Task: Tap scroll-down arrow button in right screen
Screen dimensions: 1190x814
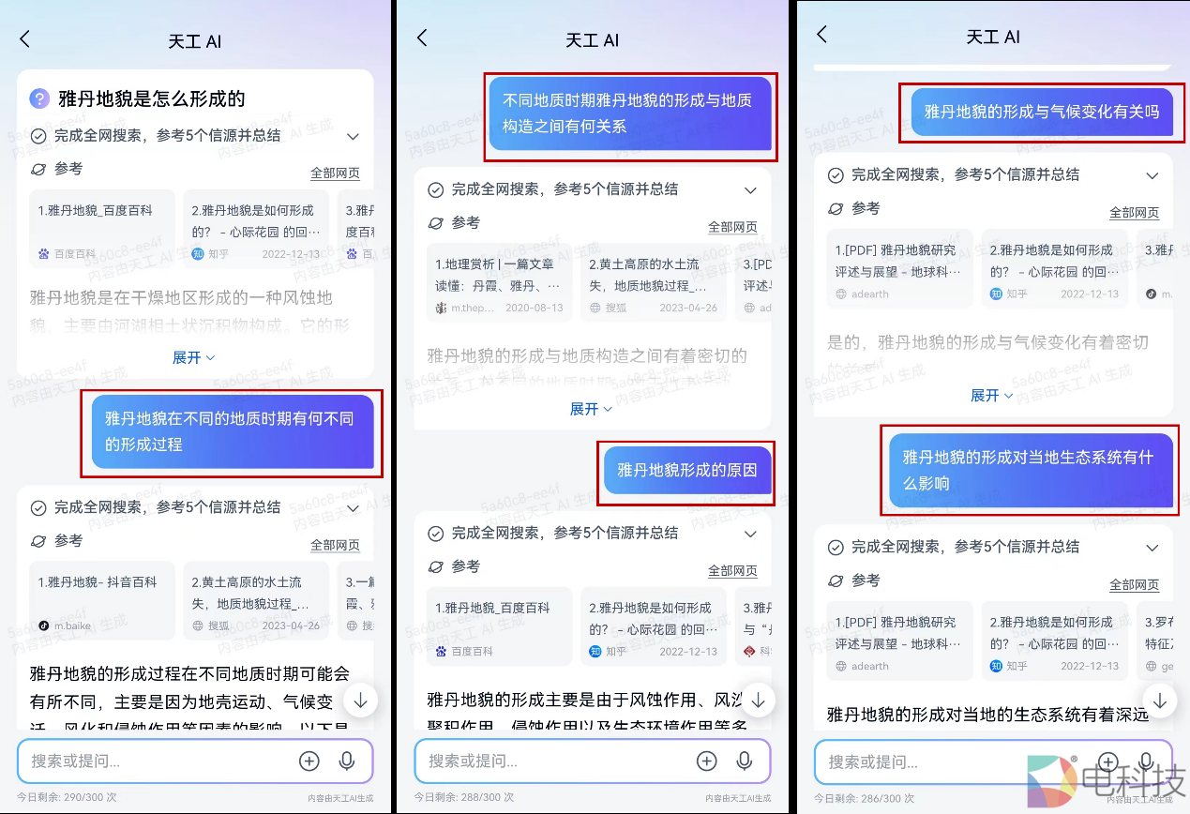Action: click(x=1160, y=701)
